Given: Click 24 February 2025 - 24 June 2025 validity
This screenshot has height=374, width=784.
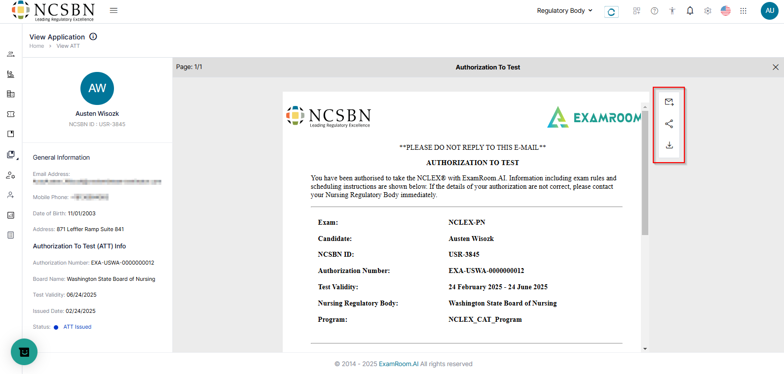Looking at the screenshot, I should click(x=498, y=287).
